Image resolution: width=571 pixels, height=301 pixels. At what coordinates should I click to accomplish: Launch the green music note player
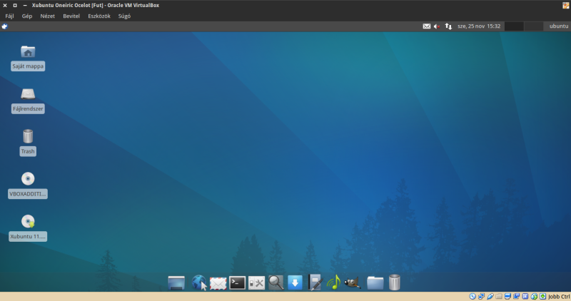point(333,282)
